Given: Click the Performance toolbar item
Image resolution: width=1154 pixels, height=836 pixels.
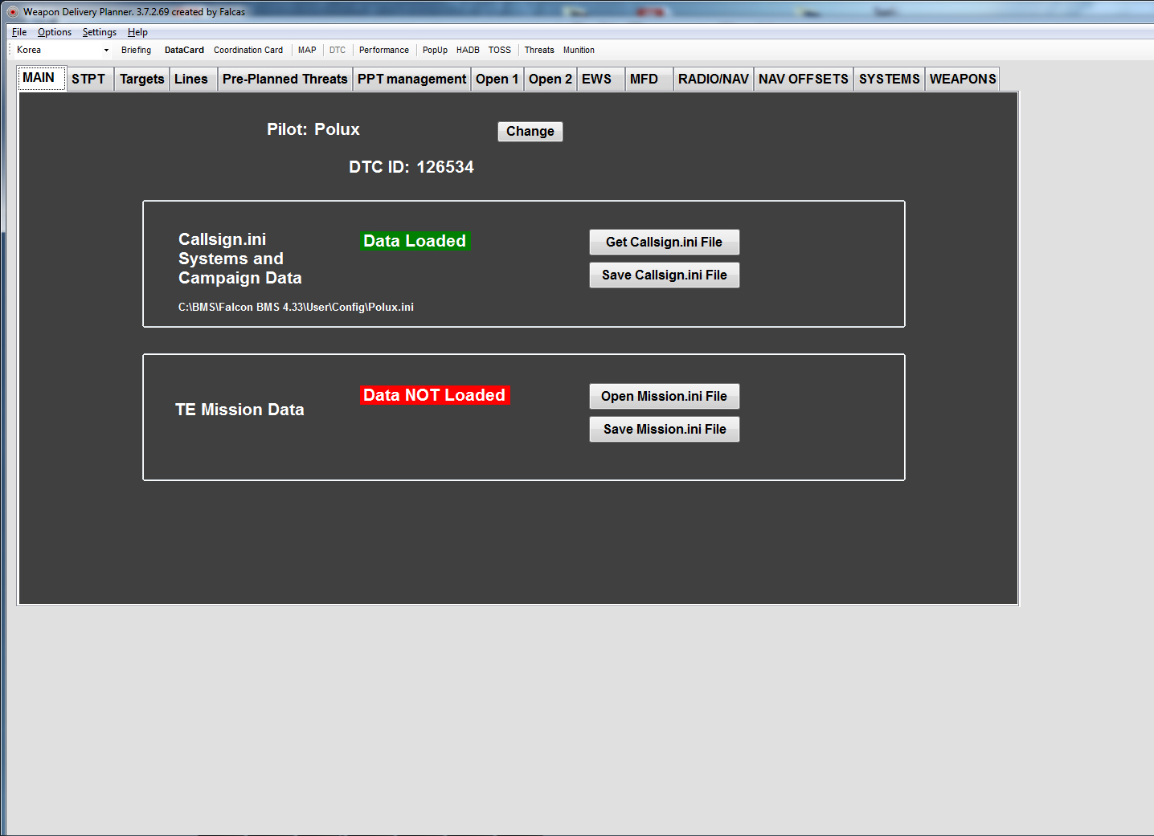Looking at the screenshot, I should click(x=383, y=50).
